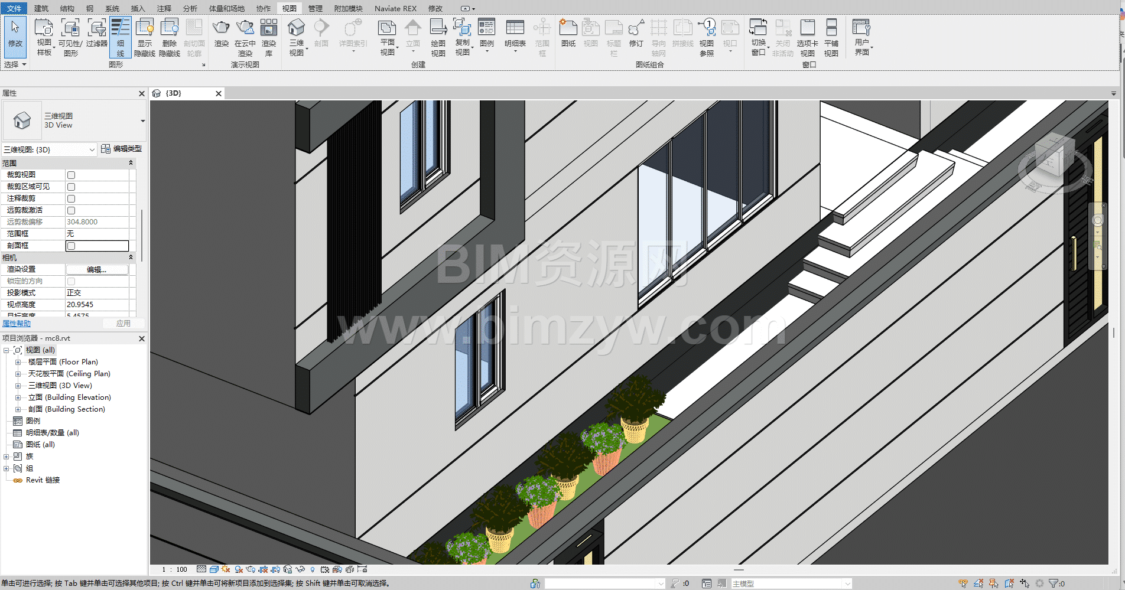Image resolution: width=1125 pixels, height=590 pixels.
Task: Switch to the 建筑 (Architecture) ribbon tab
Action: (41, 8)
